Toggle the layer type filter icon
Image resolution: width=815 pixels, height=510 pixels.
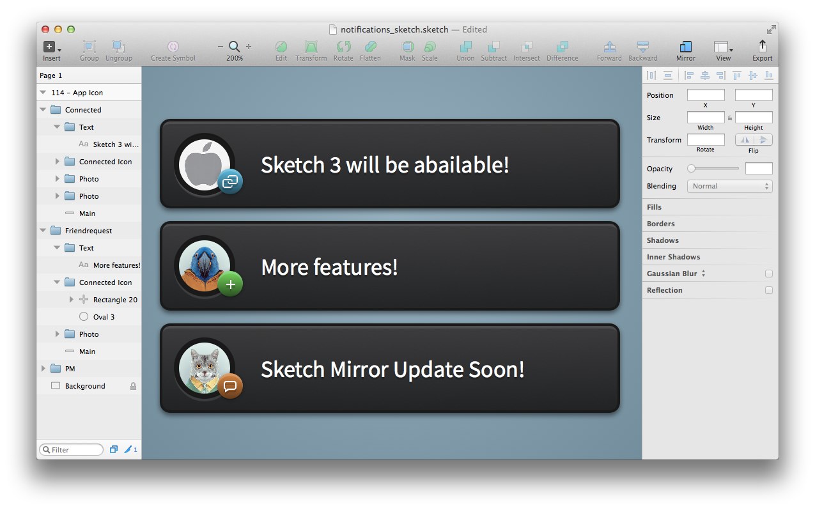coord(113,449)
